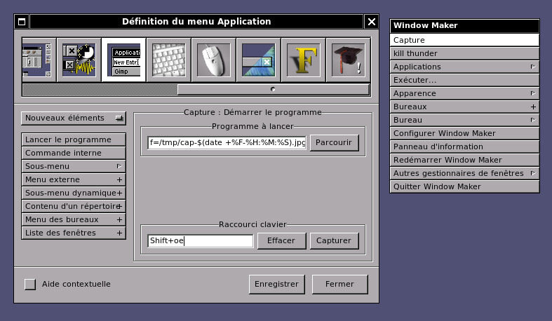The image size is (552, 321).
Task: Choose Redémarrer Window Maker menu item
Action: pos(464,160)
